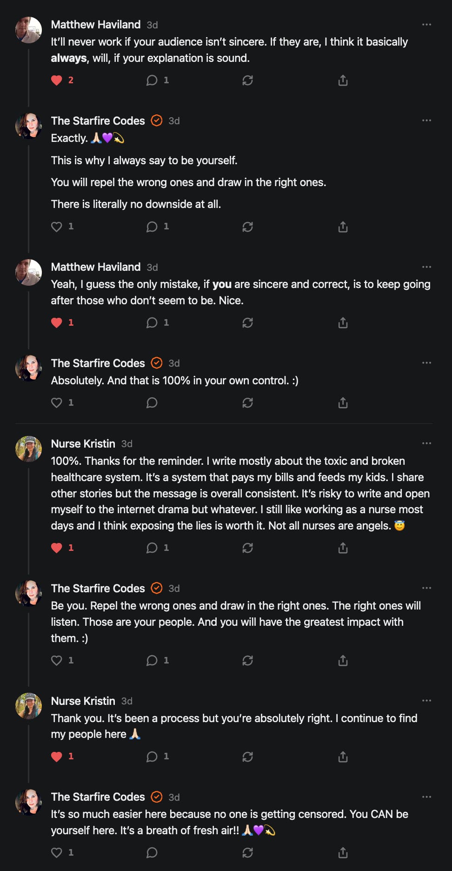This screenshot has height=871, width=452.
Task: Restack Starfire Codes' "Exactly" reply
Action: click(247, 227)
